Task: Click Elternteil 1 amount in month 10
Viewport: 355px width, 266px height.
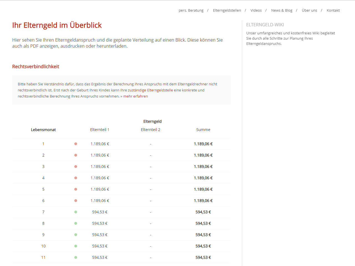Action: [x=100, y=246]
